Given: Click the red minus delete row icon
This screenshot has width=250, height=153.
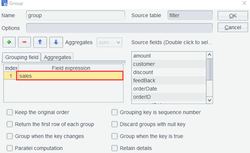Looking at the screenshot, I should pos(24,42).
